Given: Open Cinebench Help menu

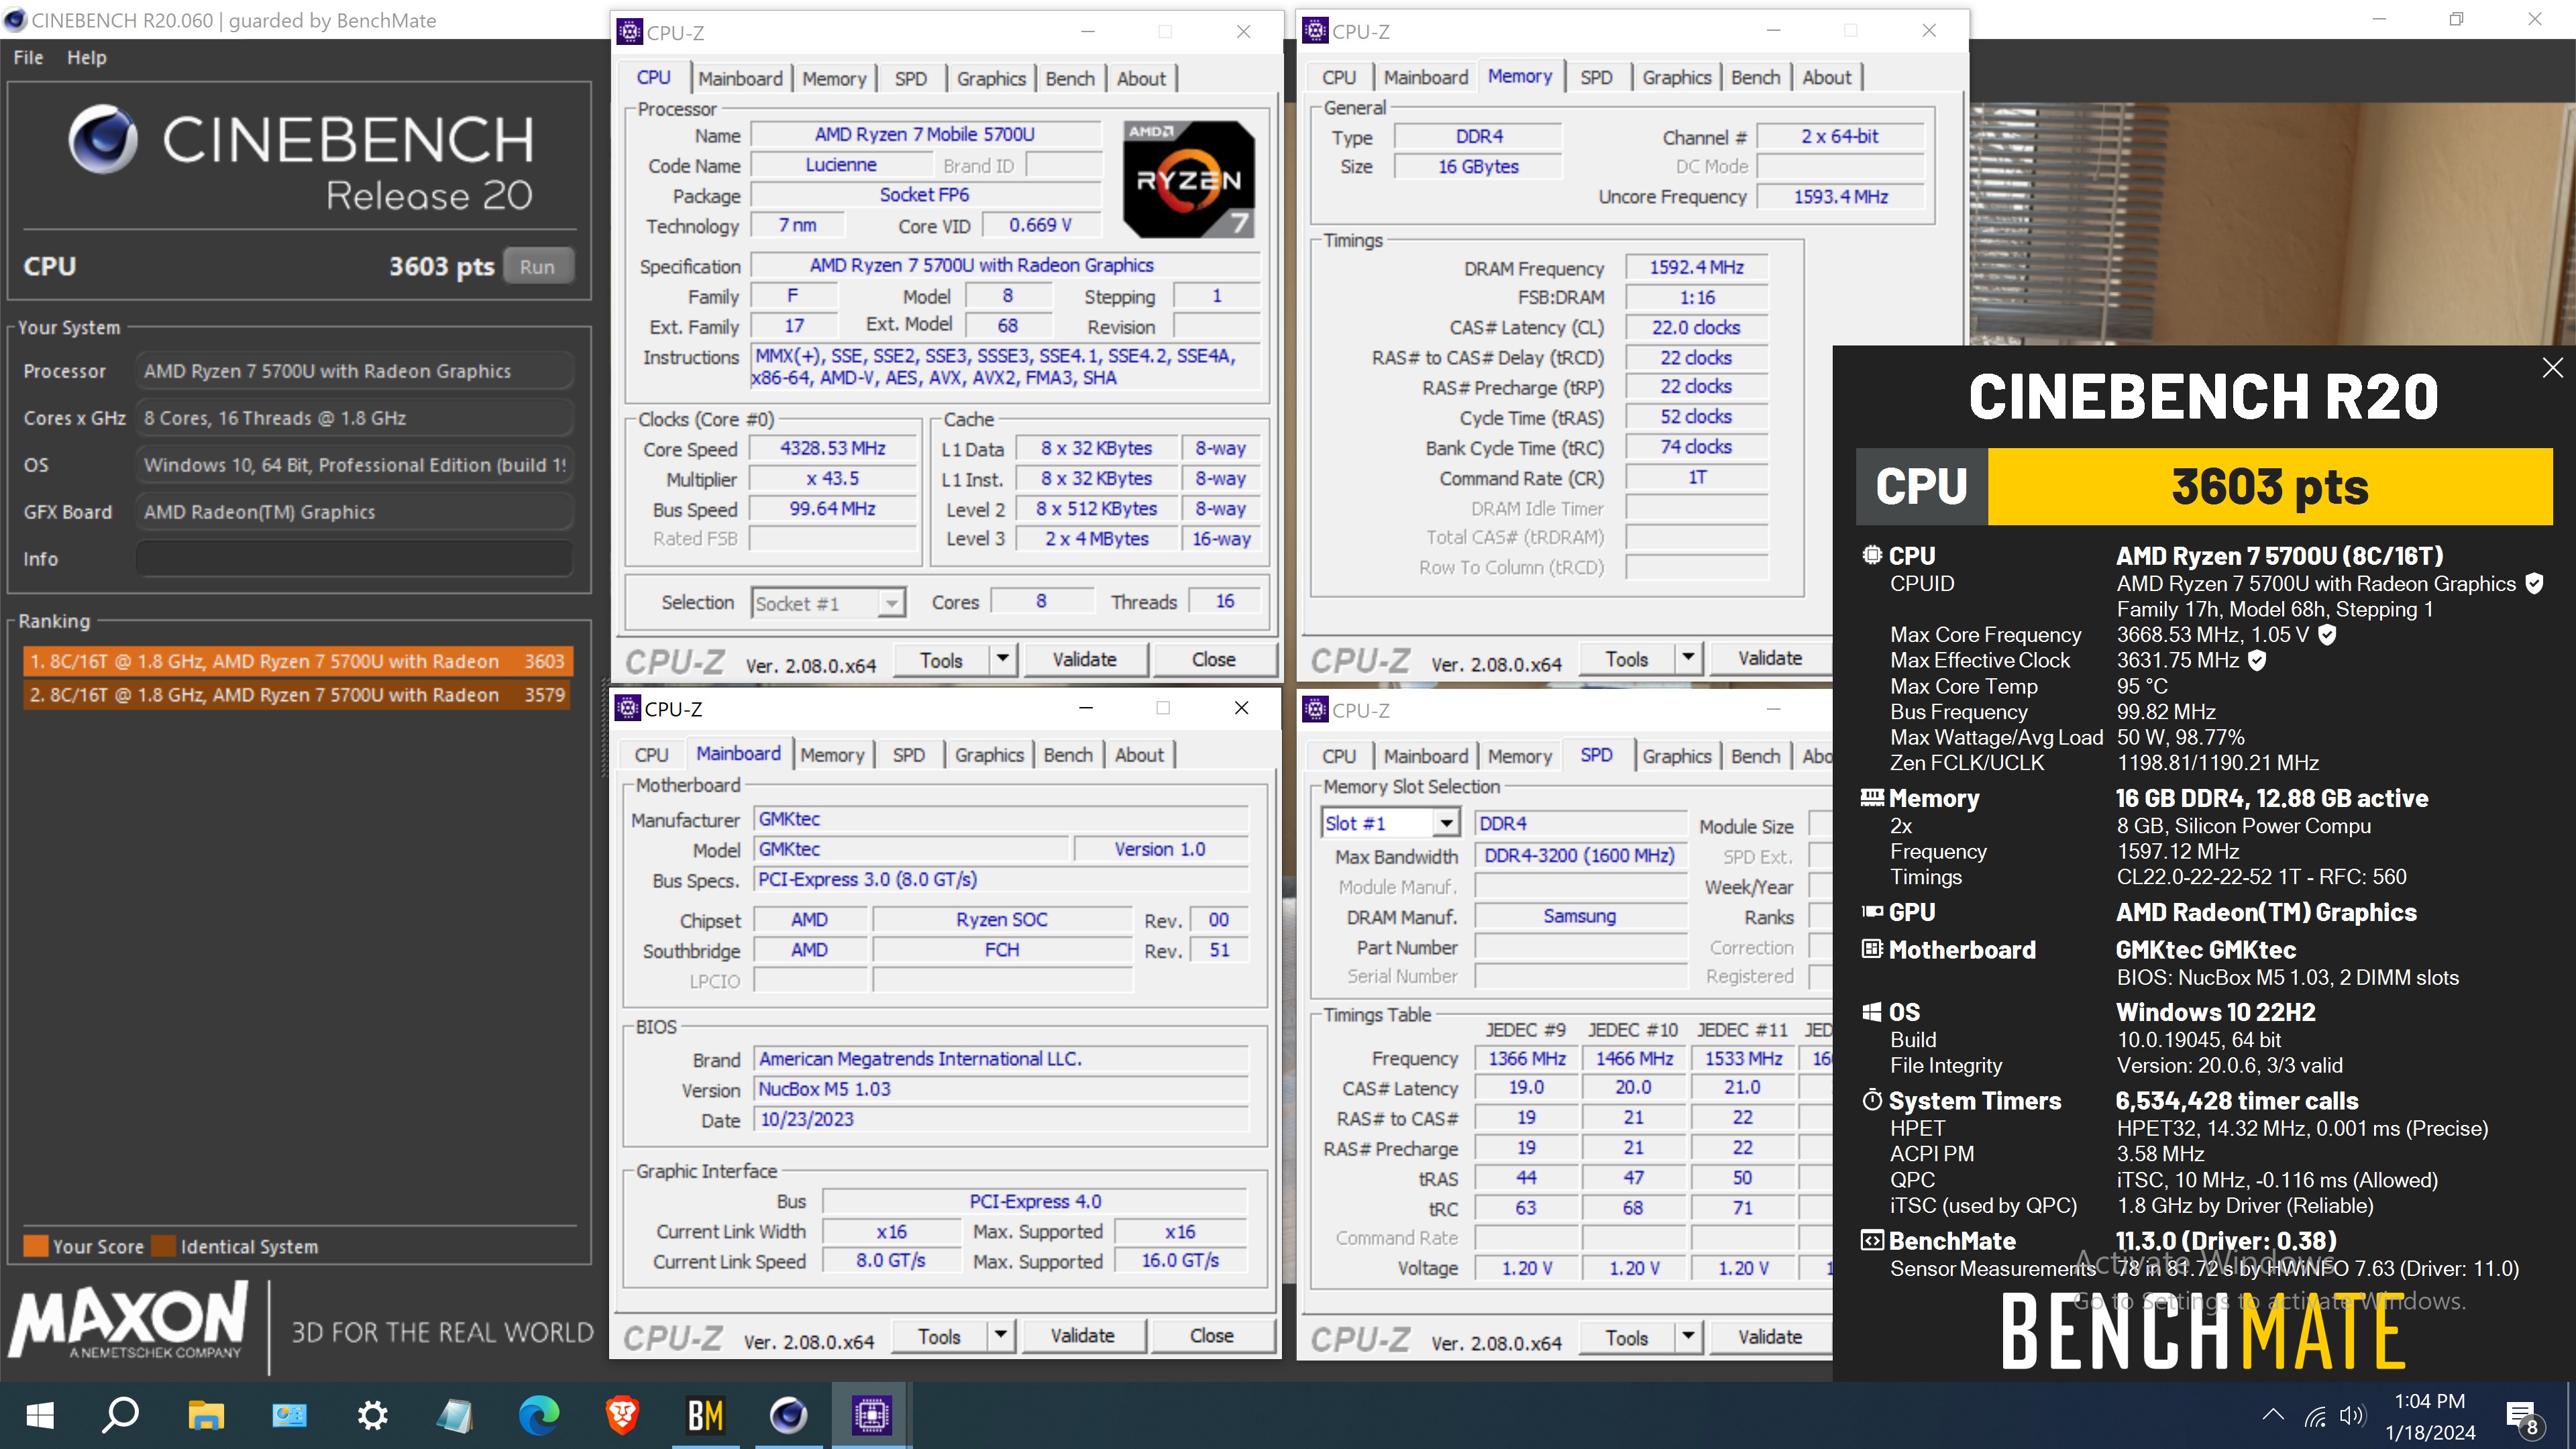Looking at the screenshot, I should click(x=86, y=57).
